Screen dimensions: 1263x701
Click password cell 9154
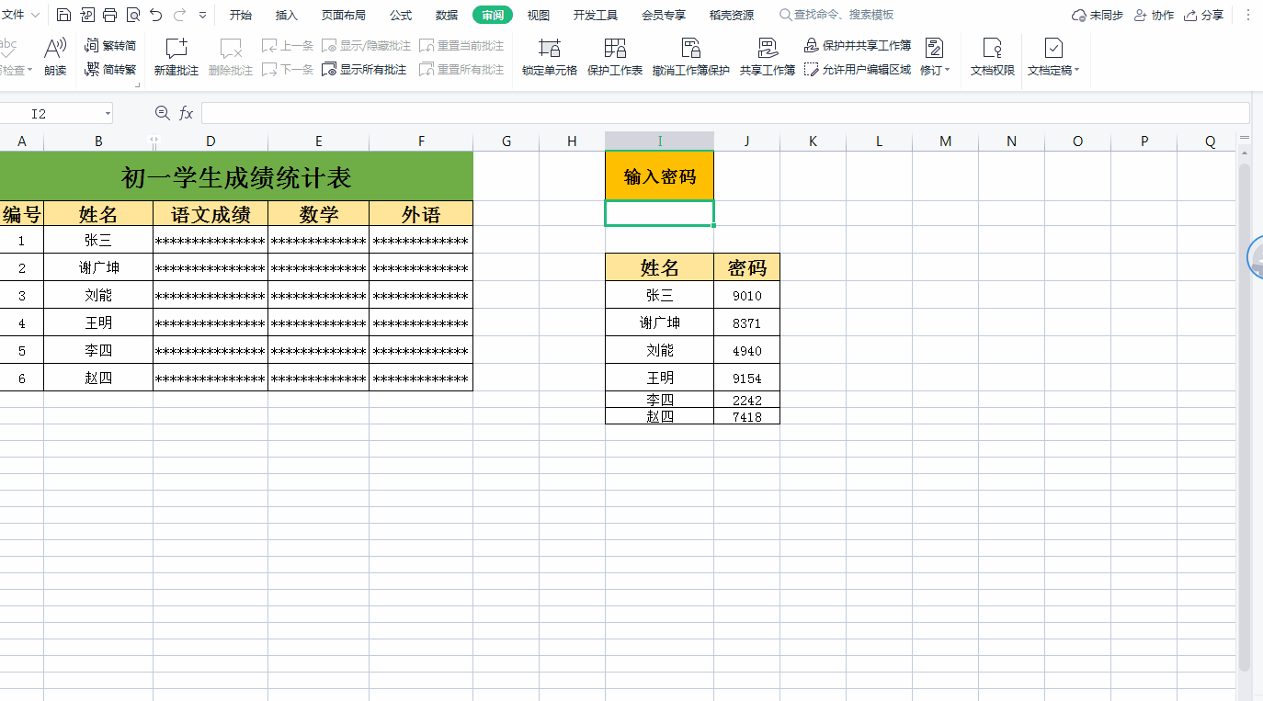click(x=747, y=379)
